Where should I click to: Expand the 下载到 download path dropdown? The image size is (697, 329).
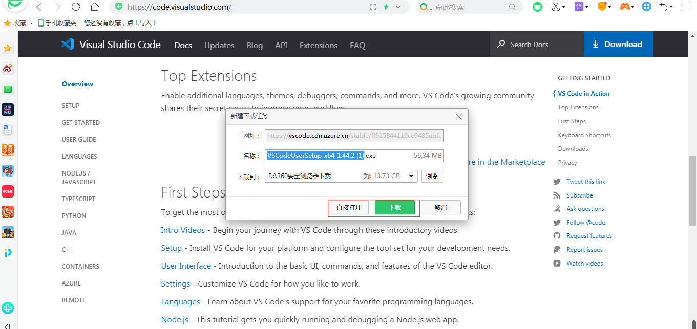pyautogui.click(x=411, y=176)
